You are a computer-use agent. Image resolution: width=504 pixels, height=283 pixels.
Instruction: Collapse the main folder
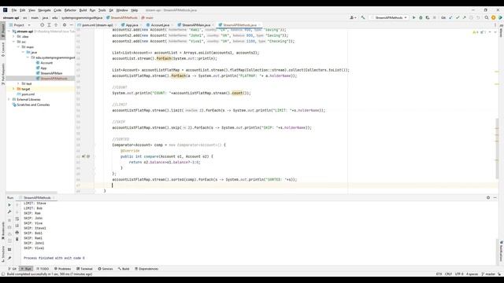pos(18,47)
